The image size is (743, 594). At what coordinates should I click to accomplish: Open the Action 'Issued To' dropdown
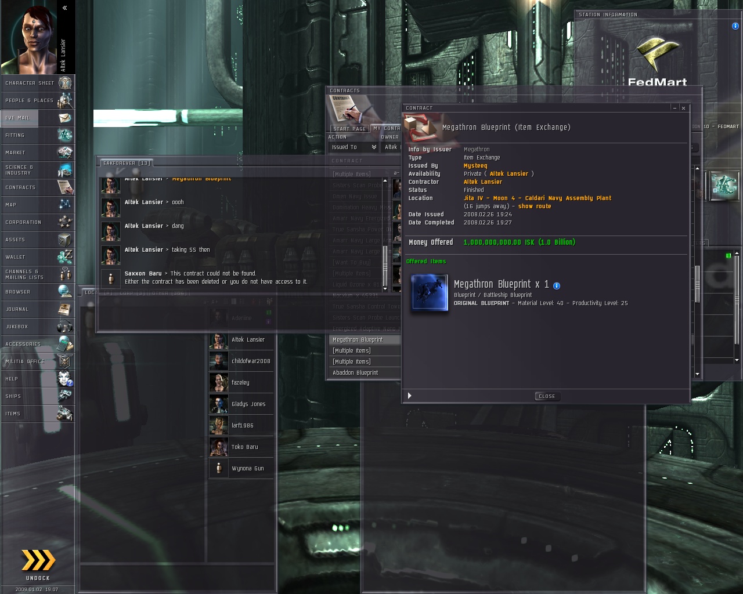click(354, 147)
